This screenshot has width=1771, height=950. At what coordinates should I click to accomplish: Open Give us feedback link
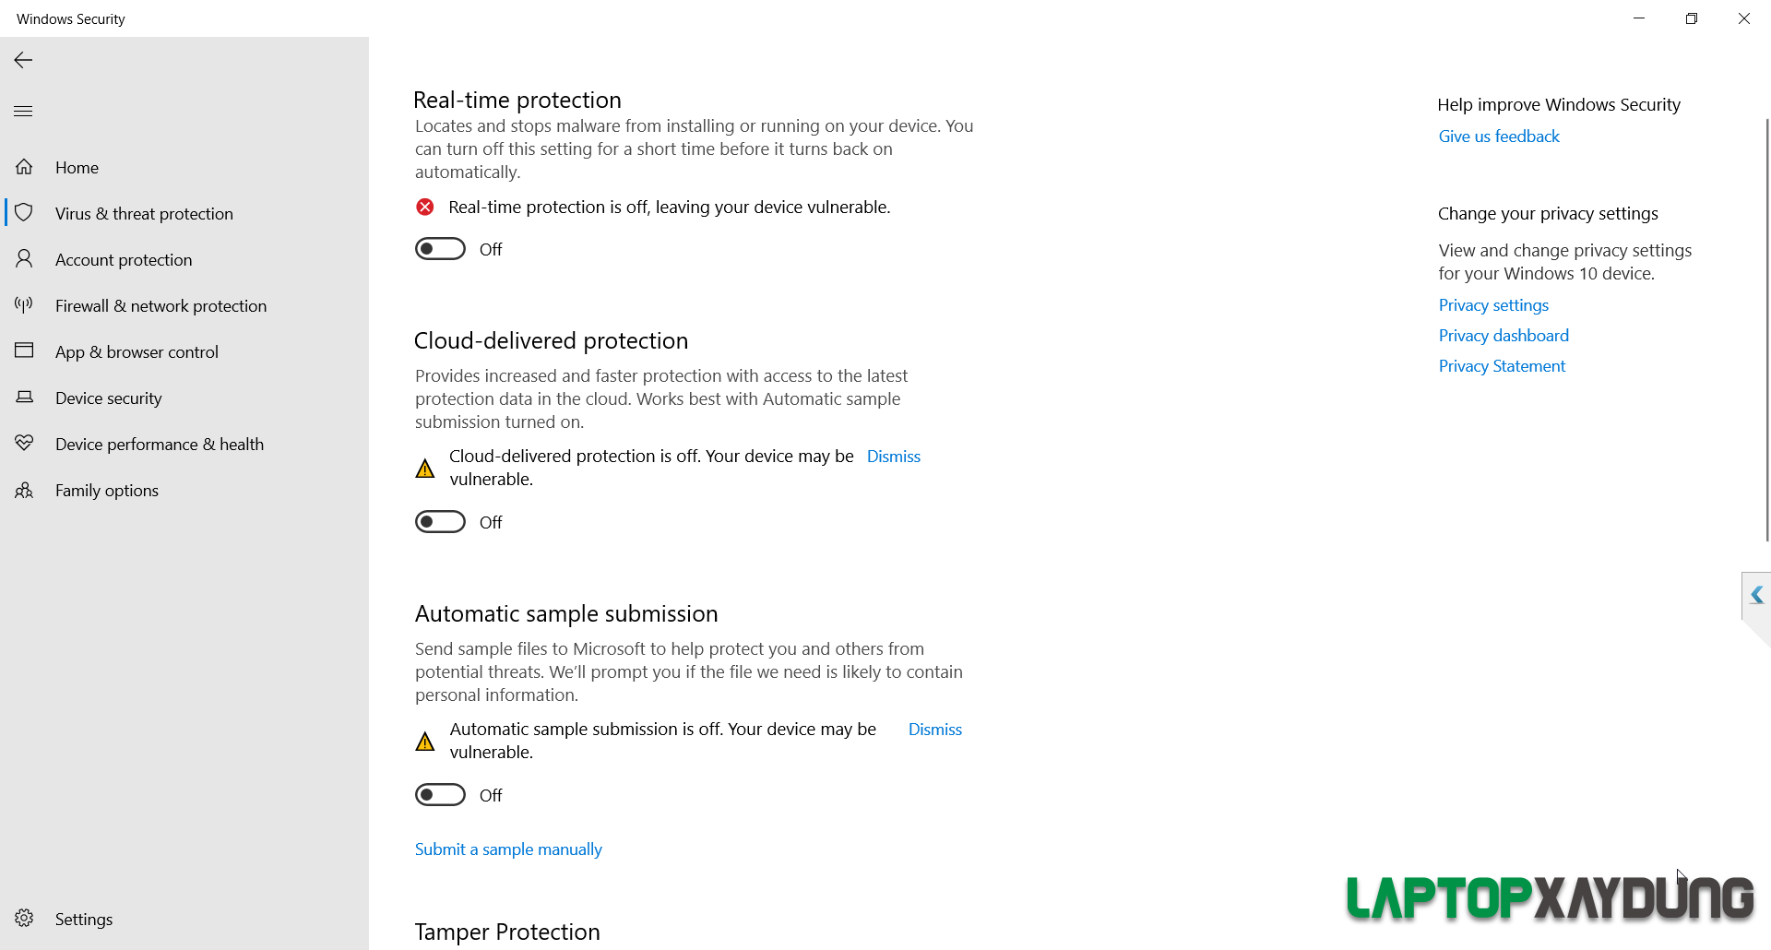point(1498,136)
